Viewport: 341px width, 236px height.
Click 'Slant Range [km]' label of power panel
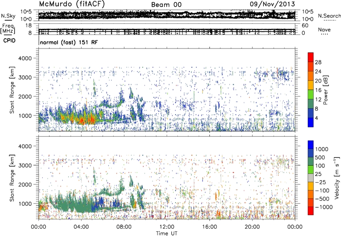coord(12,90)
